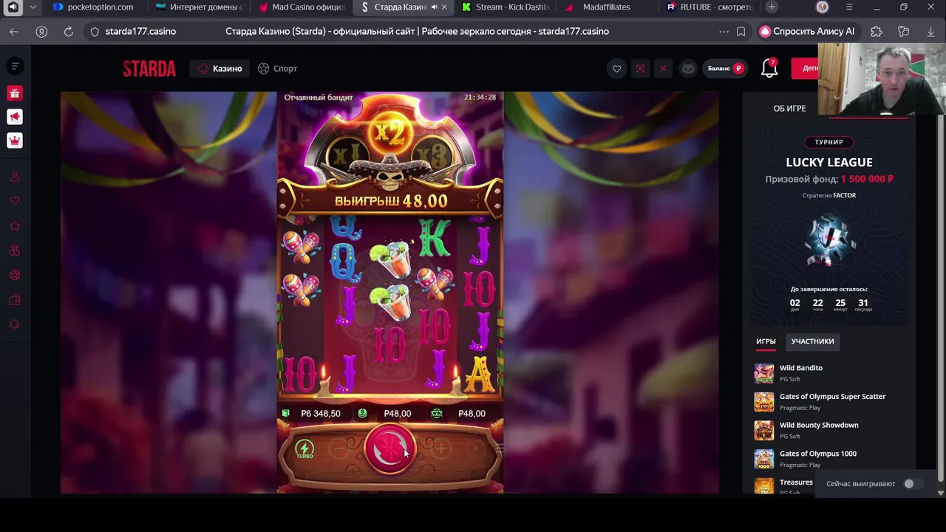Open notifications bell with badge 7
This screenshot has height=532, width=946.
(769, 69)
